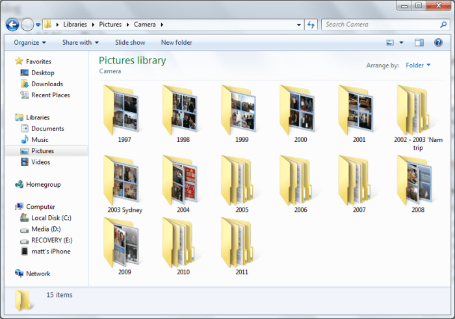Select the 2009 folder
The height and width of the screenshot is (319, 455).
[124, 246]
